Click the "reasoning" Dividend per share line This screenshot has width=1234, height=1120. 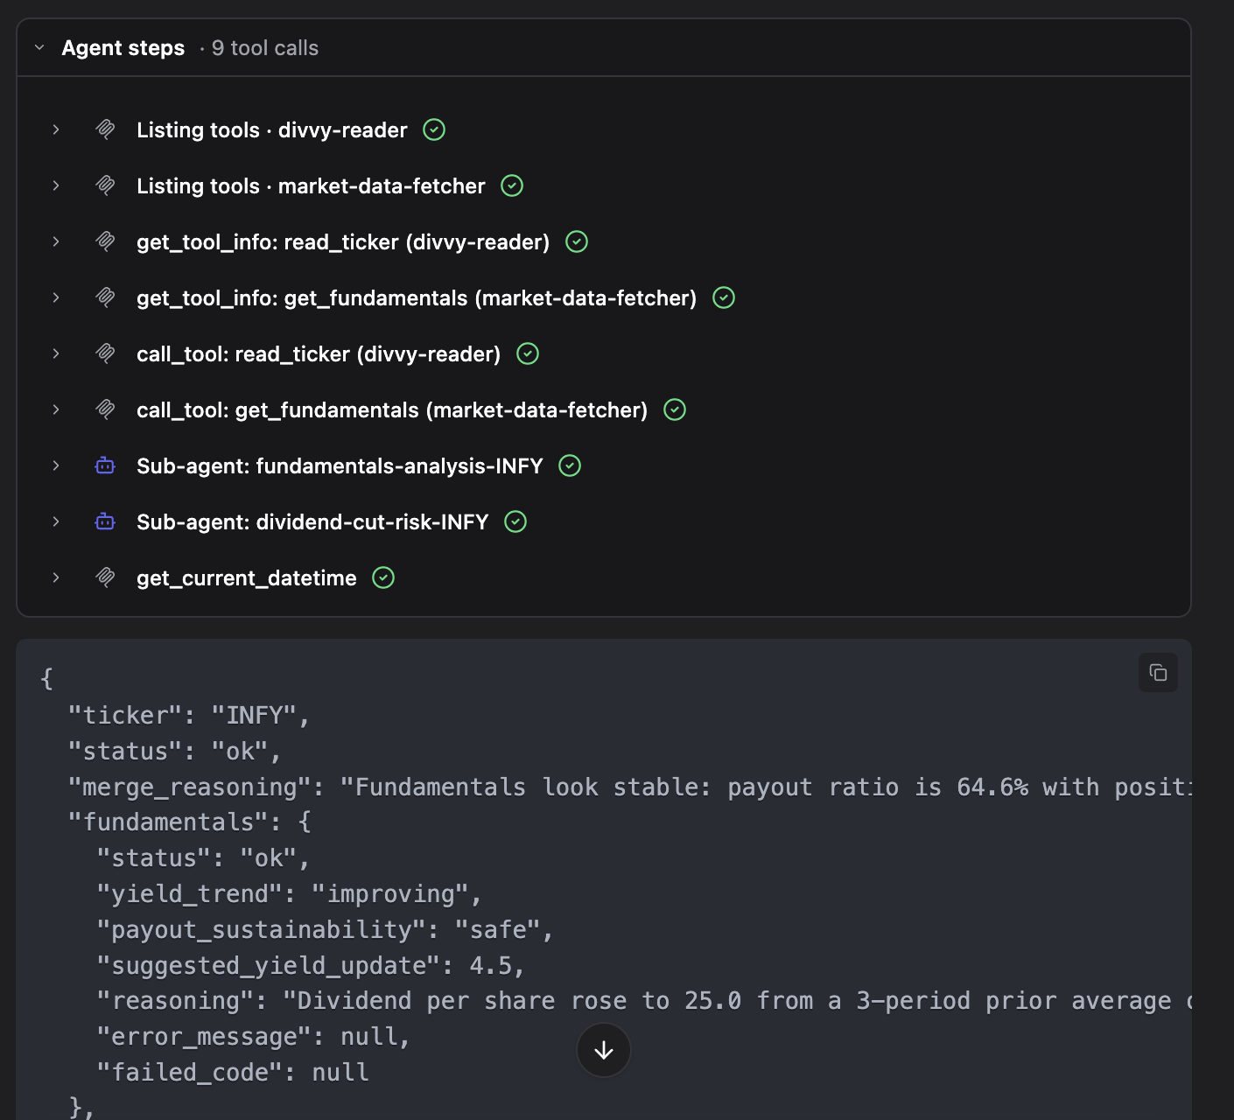[644, 1001]
